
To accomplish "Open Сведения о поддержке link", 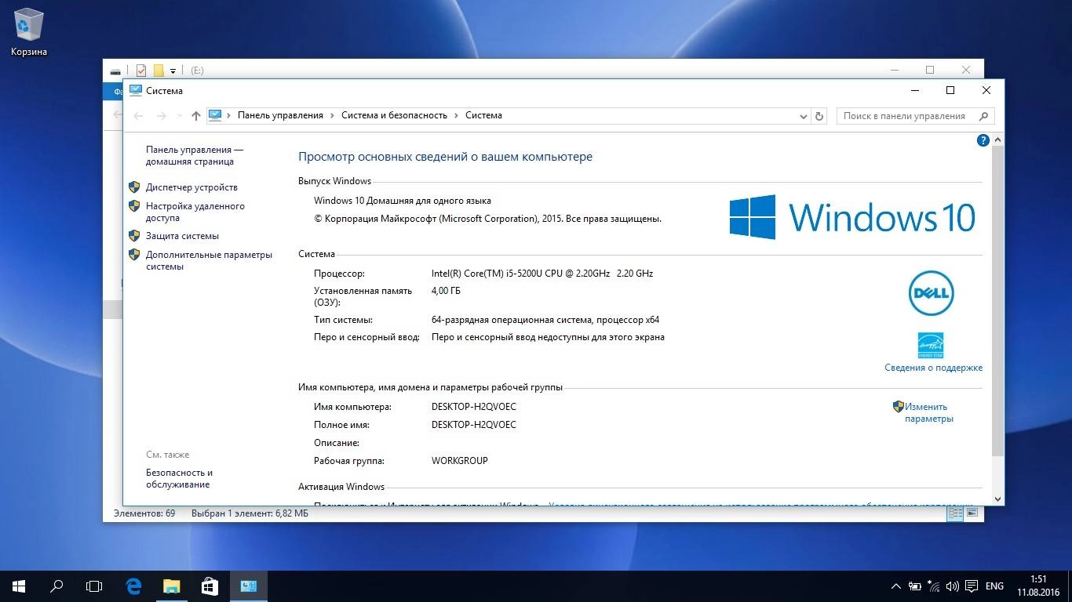I will [933, 368].
